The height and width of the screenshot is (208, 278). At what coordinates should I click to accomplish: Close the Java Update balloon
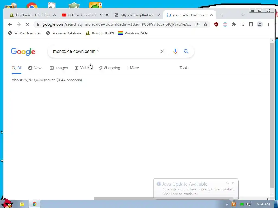click(233, 183)
